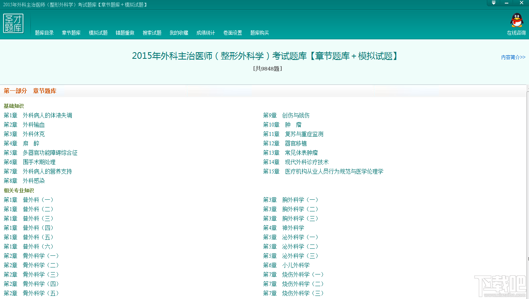The image size is (529, 299).
Task: Select 烧伤外科学（一） chapter
Action: (294, 274)
